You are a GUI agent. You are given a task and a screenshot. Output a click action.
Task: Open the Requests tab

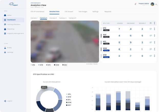(108, 12)
